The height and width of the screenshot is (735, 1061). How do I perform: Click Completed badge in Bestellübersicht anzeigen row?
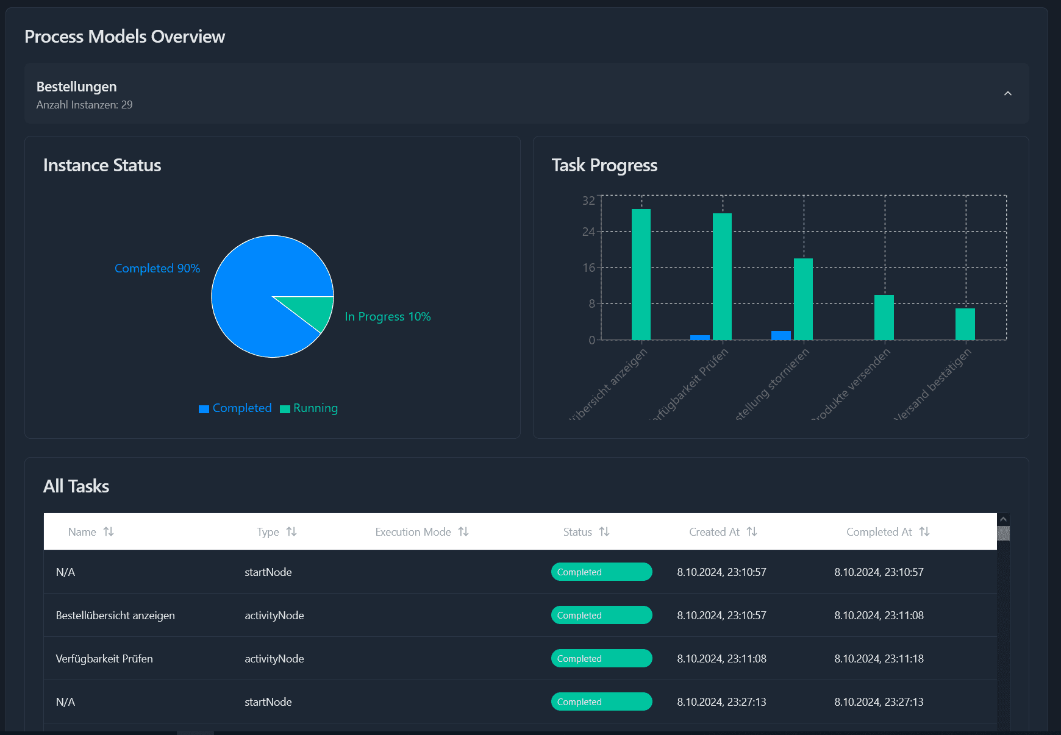click(601, 615)
